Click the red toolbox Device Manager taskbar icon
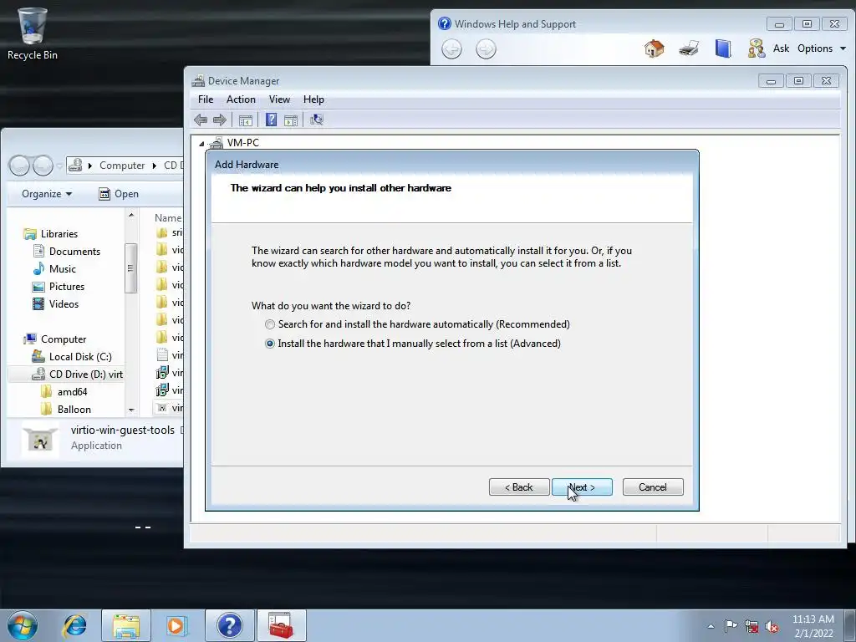Viewport: 856px width, 642px height. point(281,625)
